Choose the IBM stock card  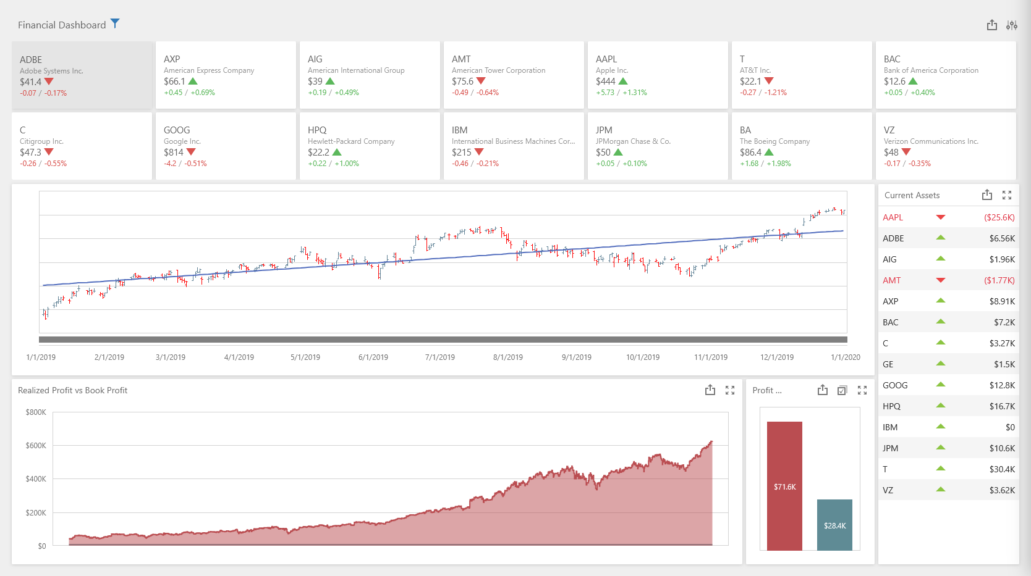pos(513,146)
